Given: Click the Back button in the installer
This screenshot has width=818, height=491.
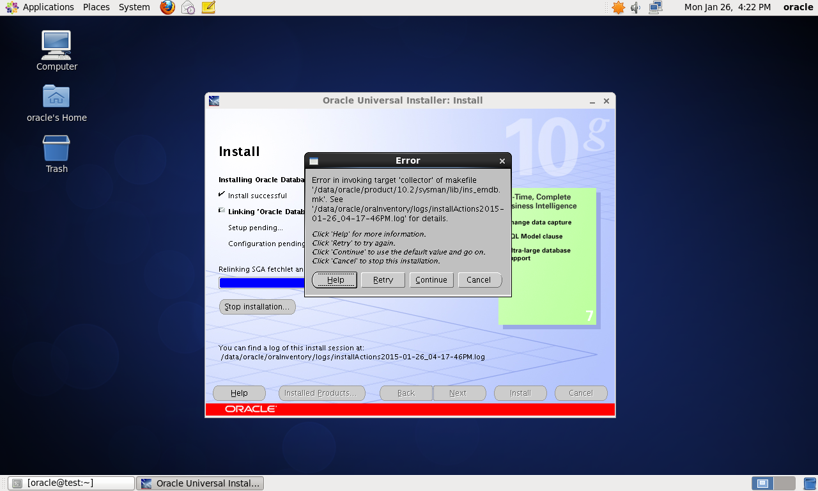Looking at the screenshot, I should coord(406,393).
